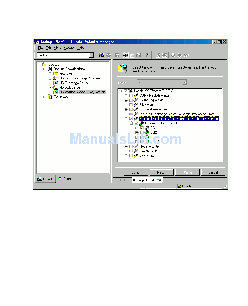Image resolution: width=248 pixels, height=306 pixels.
Task: Select the Backup - New1 page tab
Action: coord(147,180)
